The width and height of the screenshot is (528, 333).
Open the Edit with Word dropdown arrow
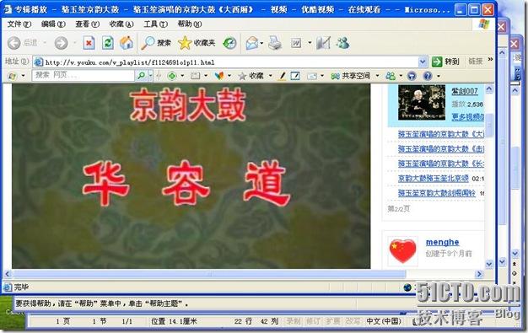click(310, 43)
